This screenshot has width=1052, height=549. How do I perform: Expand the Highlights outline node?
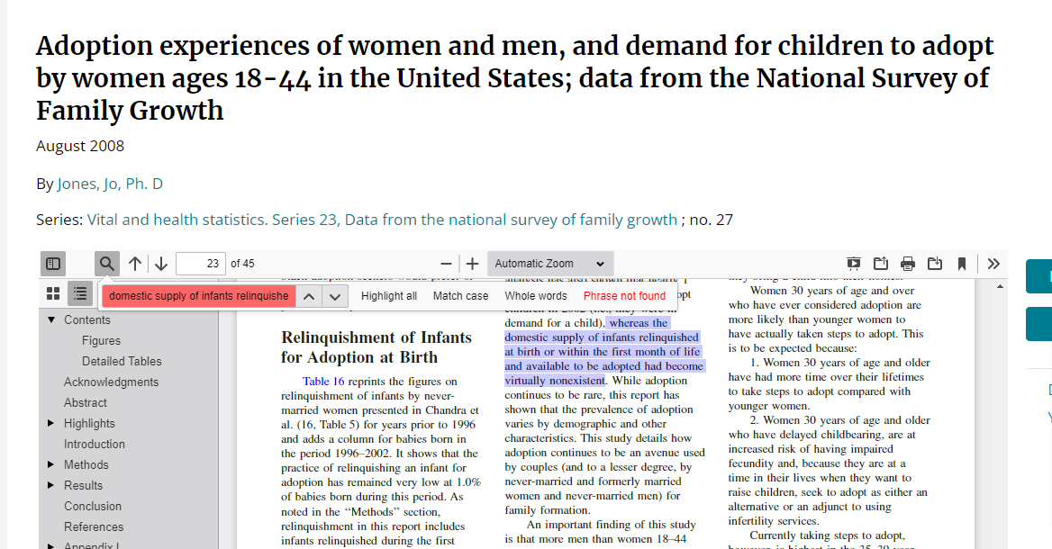[x=51, y=423]
